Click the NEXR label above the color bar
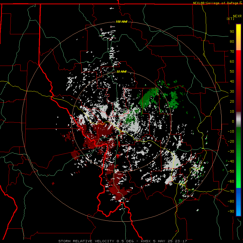The width and height of the screenshot is (243, 243). (x=237, y=16)
